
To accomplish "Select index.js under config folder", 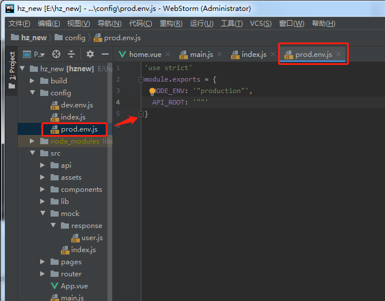I will 68,117.
